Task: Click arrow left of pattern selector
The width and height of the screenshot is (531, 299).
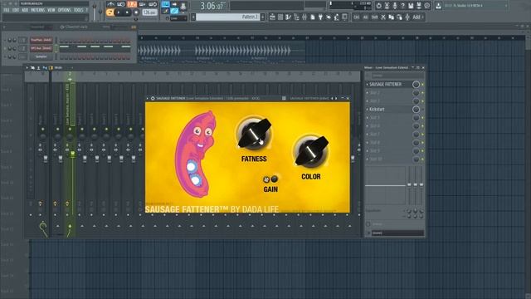Action: (x=193, y=17)
